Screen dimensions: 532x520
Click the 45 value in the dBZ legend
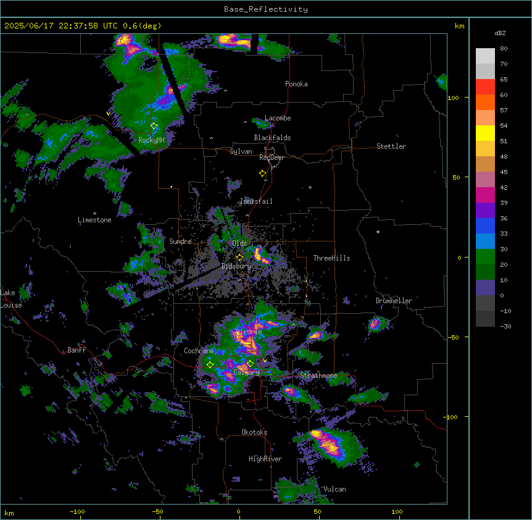pyautogui.click(x=504, y=172)
